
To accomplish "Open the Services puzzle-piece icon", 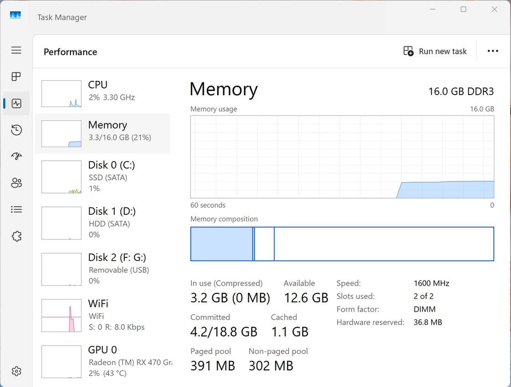I will pyautogui.click(x=17, y=236).
